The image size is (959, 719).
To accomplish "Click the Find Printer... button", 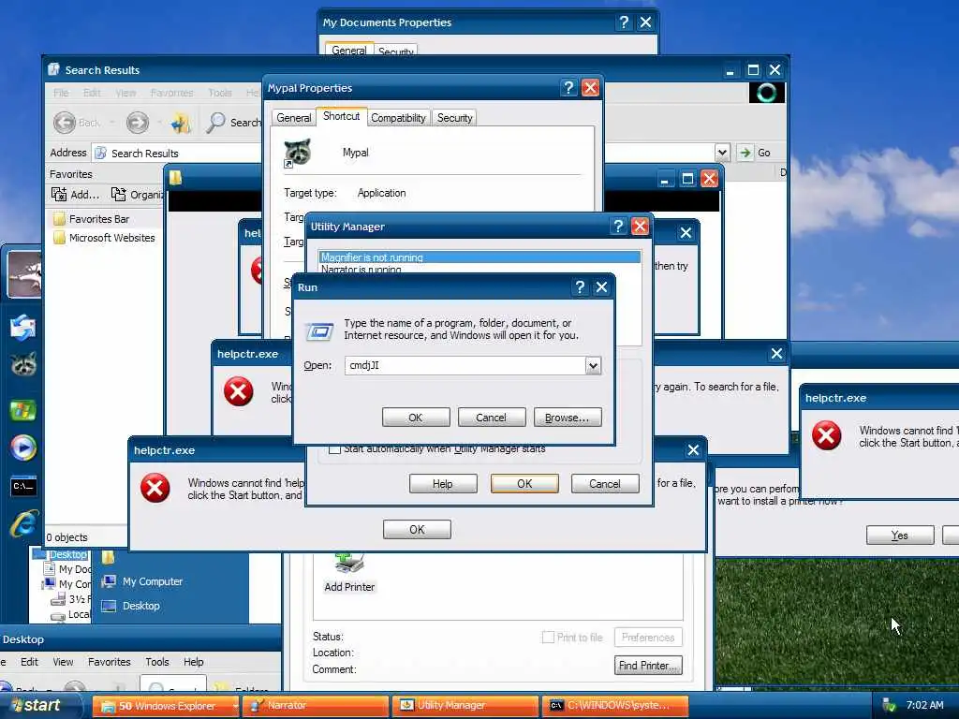I will click(x=648, y=666).
